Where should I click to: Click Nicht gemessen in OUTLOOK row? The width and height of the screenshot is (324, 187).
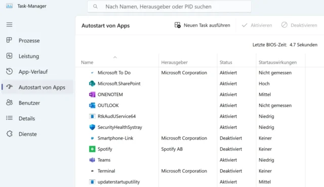coord(275,105)
